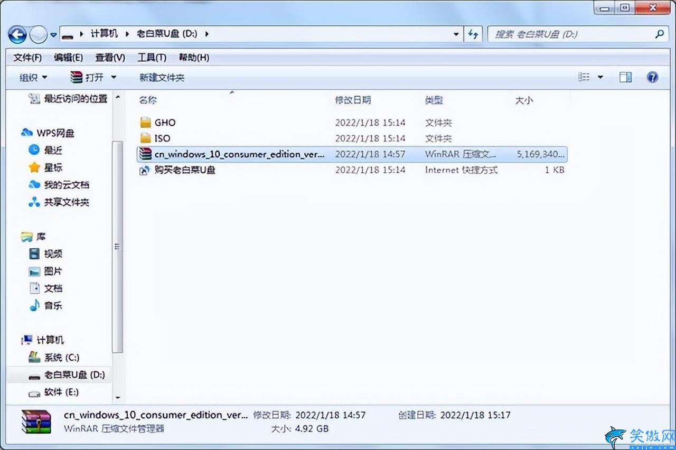Open WPS网盘 in the navigation pane
Screen dimensions: 676x450
tap(55, 133)
